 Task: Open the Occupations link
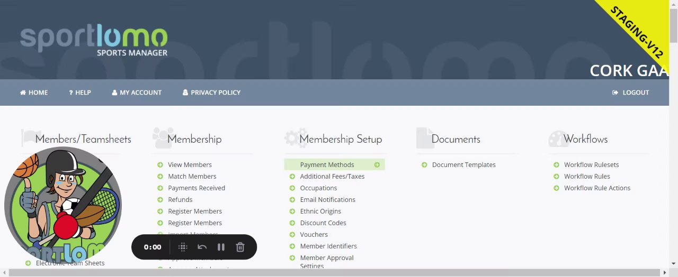pyautogui.click(x=318, y=188)
